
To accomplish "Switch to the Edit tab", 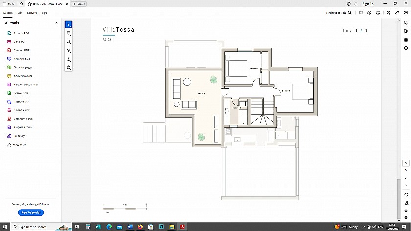I will click(x=20, y=13).
